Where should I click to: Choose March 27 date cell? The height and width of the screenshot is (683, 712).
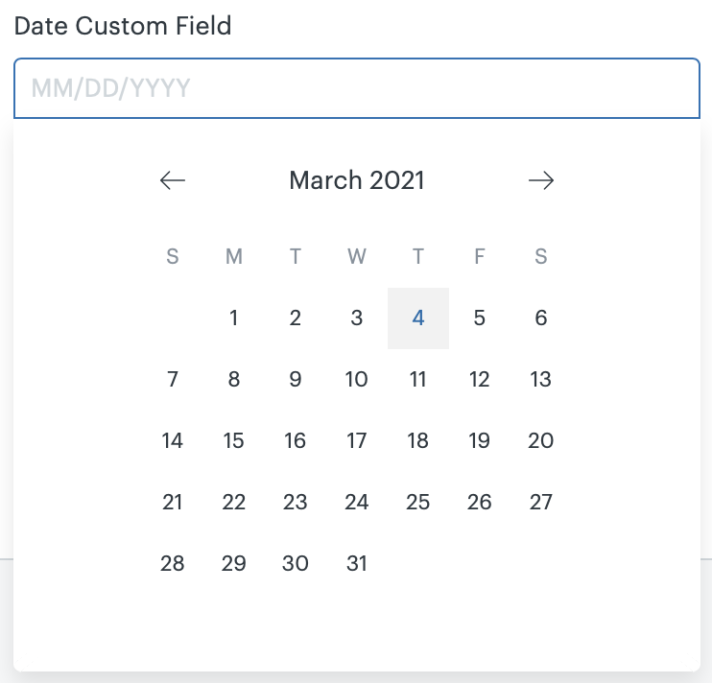point(541,503)
